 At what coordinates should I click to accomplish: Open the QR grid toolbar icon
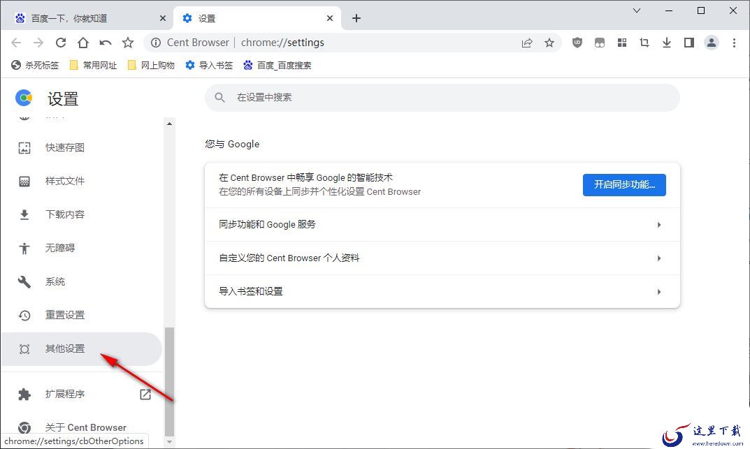point(622,43)
